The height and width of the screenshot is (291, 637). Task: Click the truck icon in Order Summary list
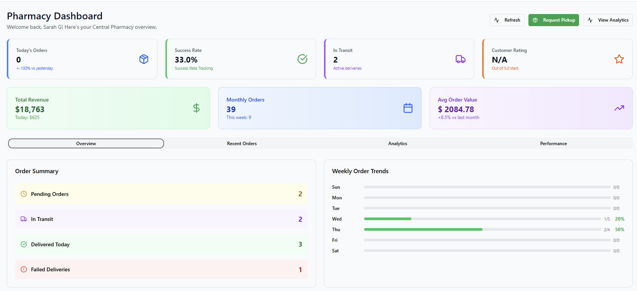coord(24,219)
